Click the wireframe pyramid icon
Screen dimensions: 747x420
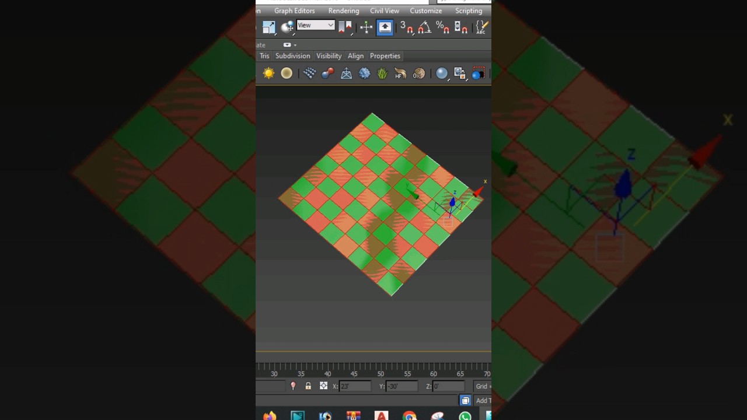point(346,73)
